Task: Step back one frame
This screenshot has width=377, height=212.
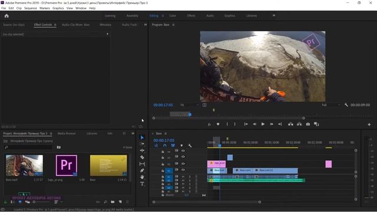Action: click(254, 124)
